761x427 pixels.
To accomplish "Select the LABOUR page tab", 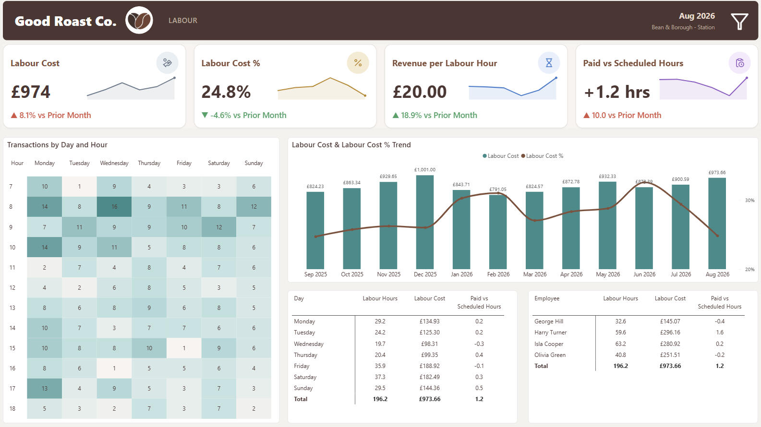I will pyautogui.click(x=183, y=21).
